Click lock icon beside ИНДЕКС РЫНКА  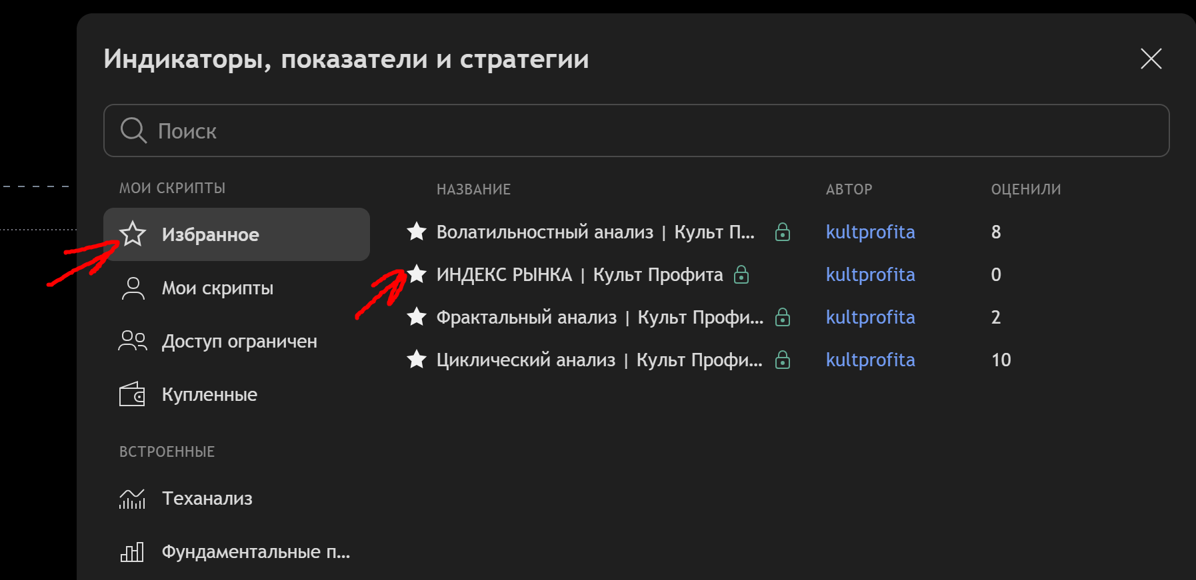click(x=741, y=274)
